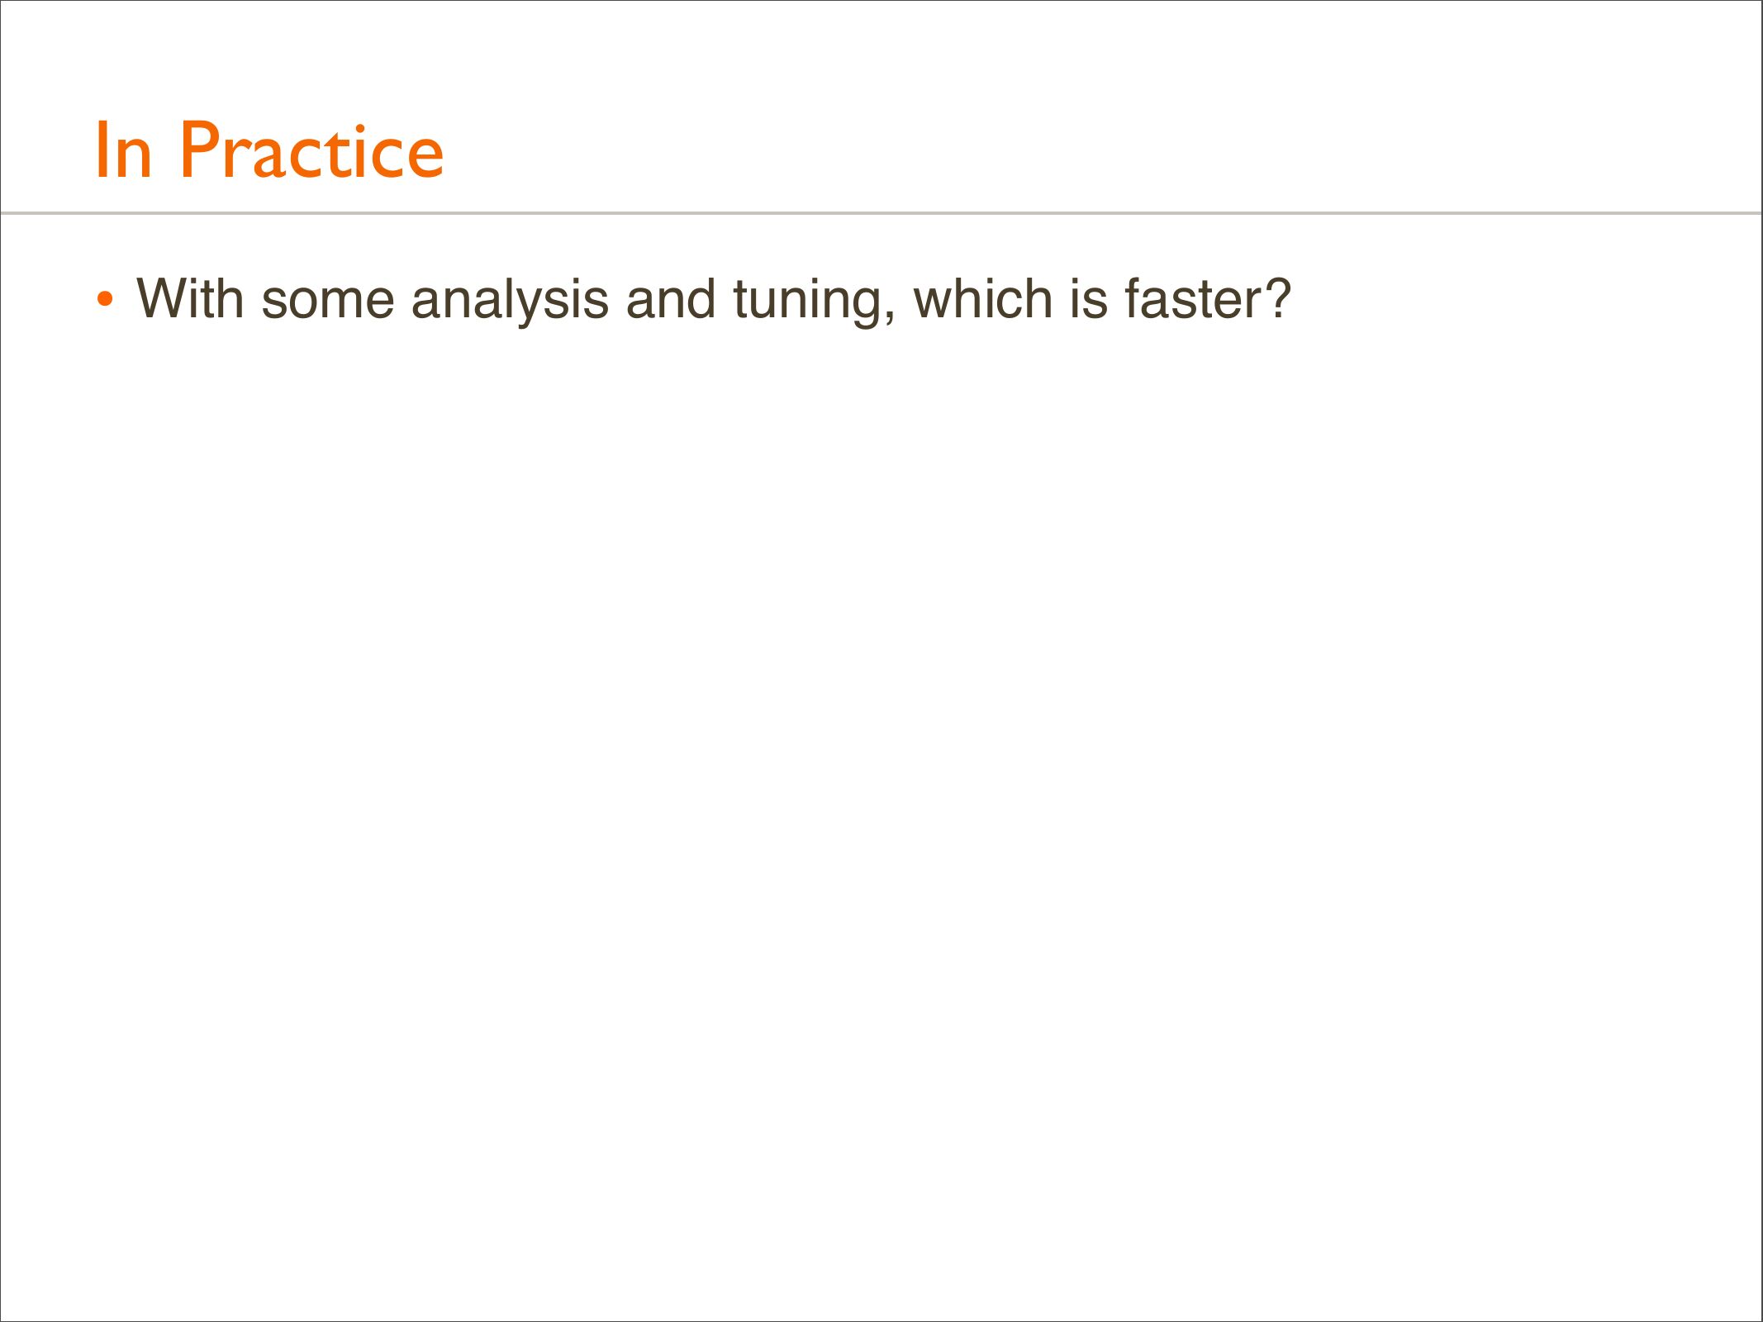Click the letter 'P' in Practice
Image resolution: width=1763 pixels, height=1322 pixels.
pyautogui.click(x=199, y=150)
